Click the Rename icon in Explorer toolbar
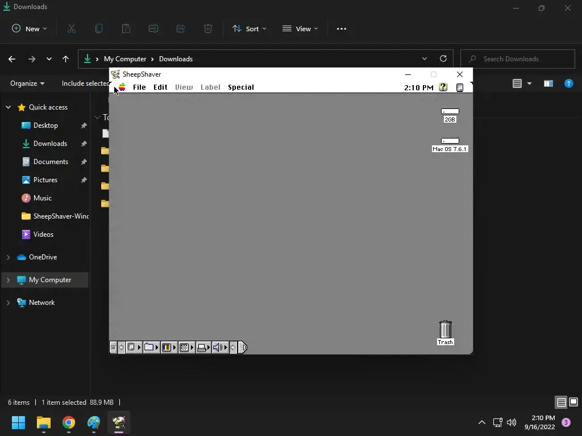Viewport: 582px width, 436px height. pyautogui.click(x=153, y=28)
